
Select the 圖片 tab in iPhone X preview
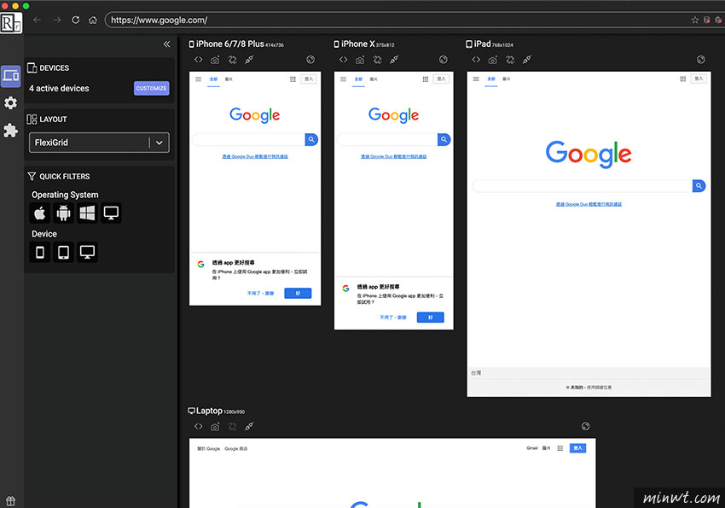tap(374, 79)
